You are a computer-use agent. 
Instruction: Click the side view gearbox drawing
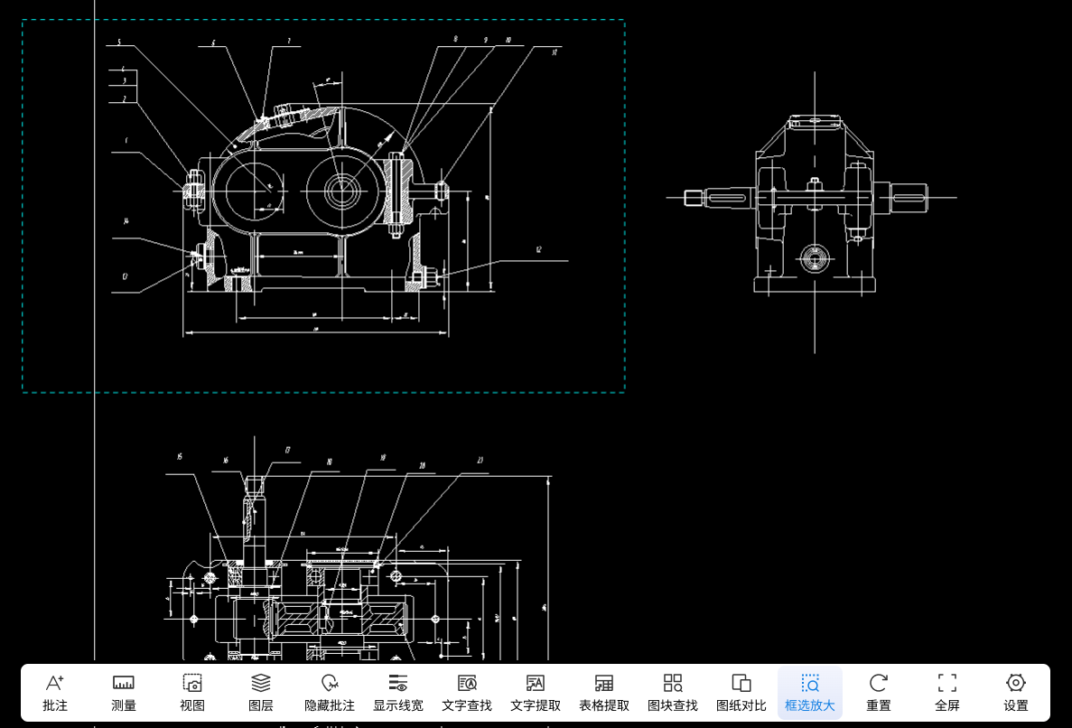coord(815,208)
